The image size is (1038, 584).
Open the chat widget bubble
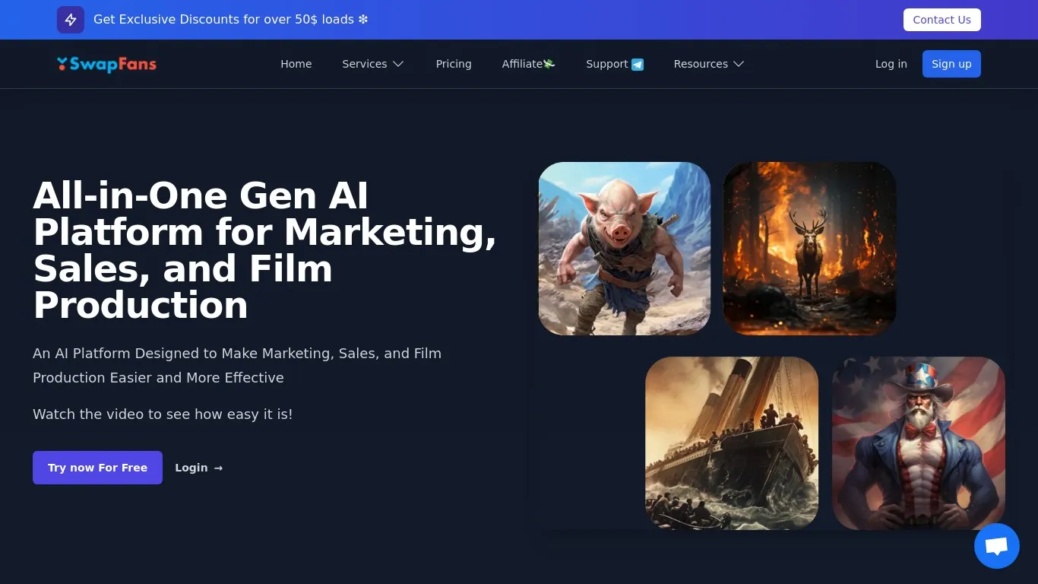click(x=996, y=546)
